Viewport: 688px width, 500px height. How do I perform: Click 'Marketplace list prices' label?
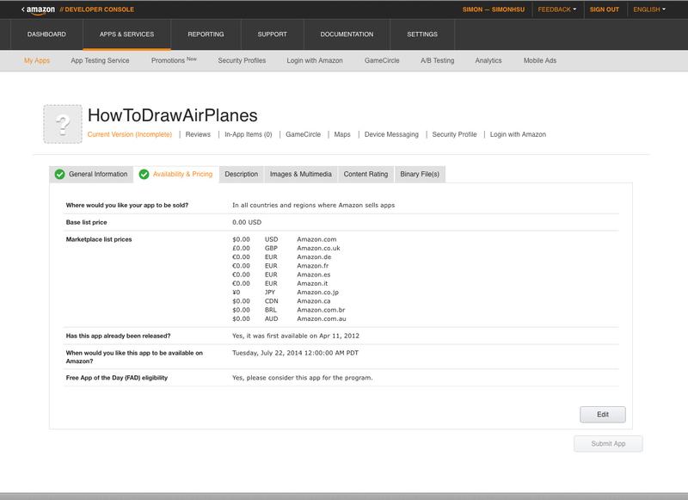[99, 239]
